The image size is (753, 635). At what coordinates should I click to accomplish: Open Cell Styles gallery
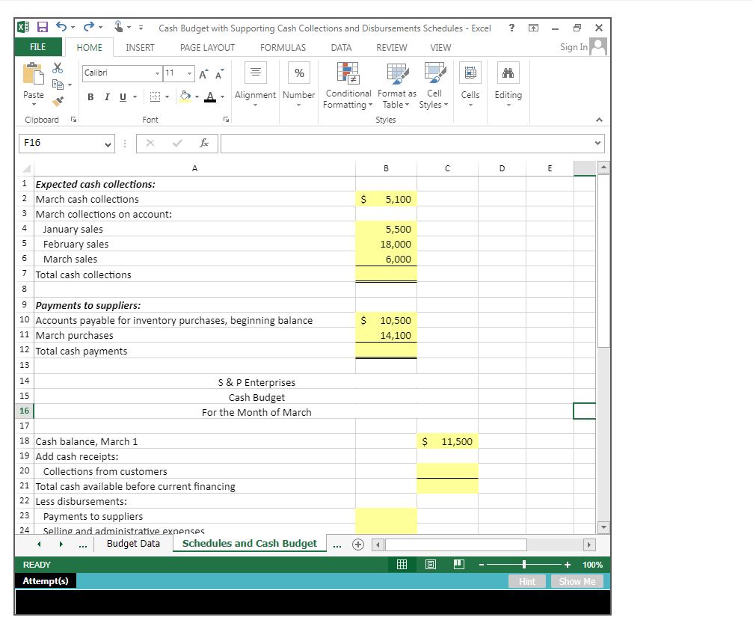(x=434, y=85)
